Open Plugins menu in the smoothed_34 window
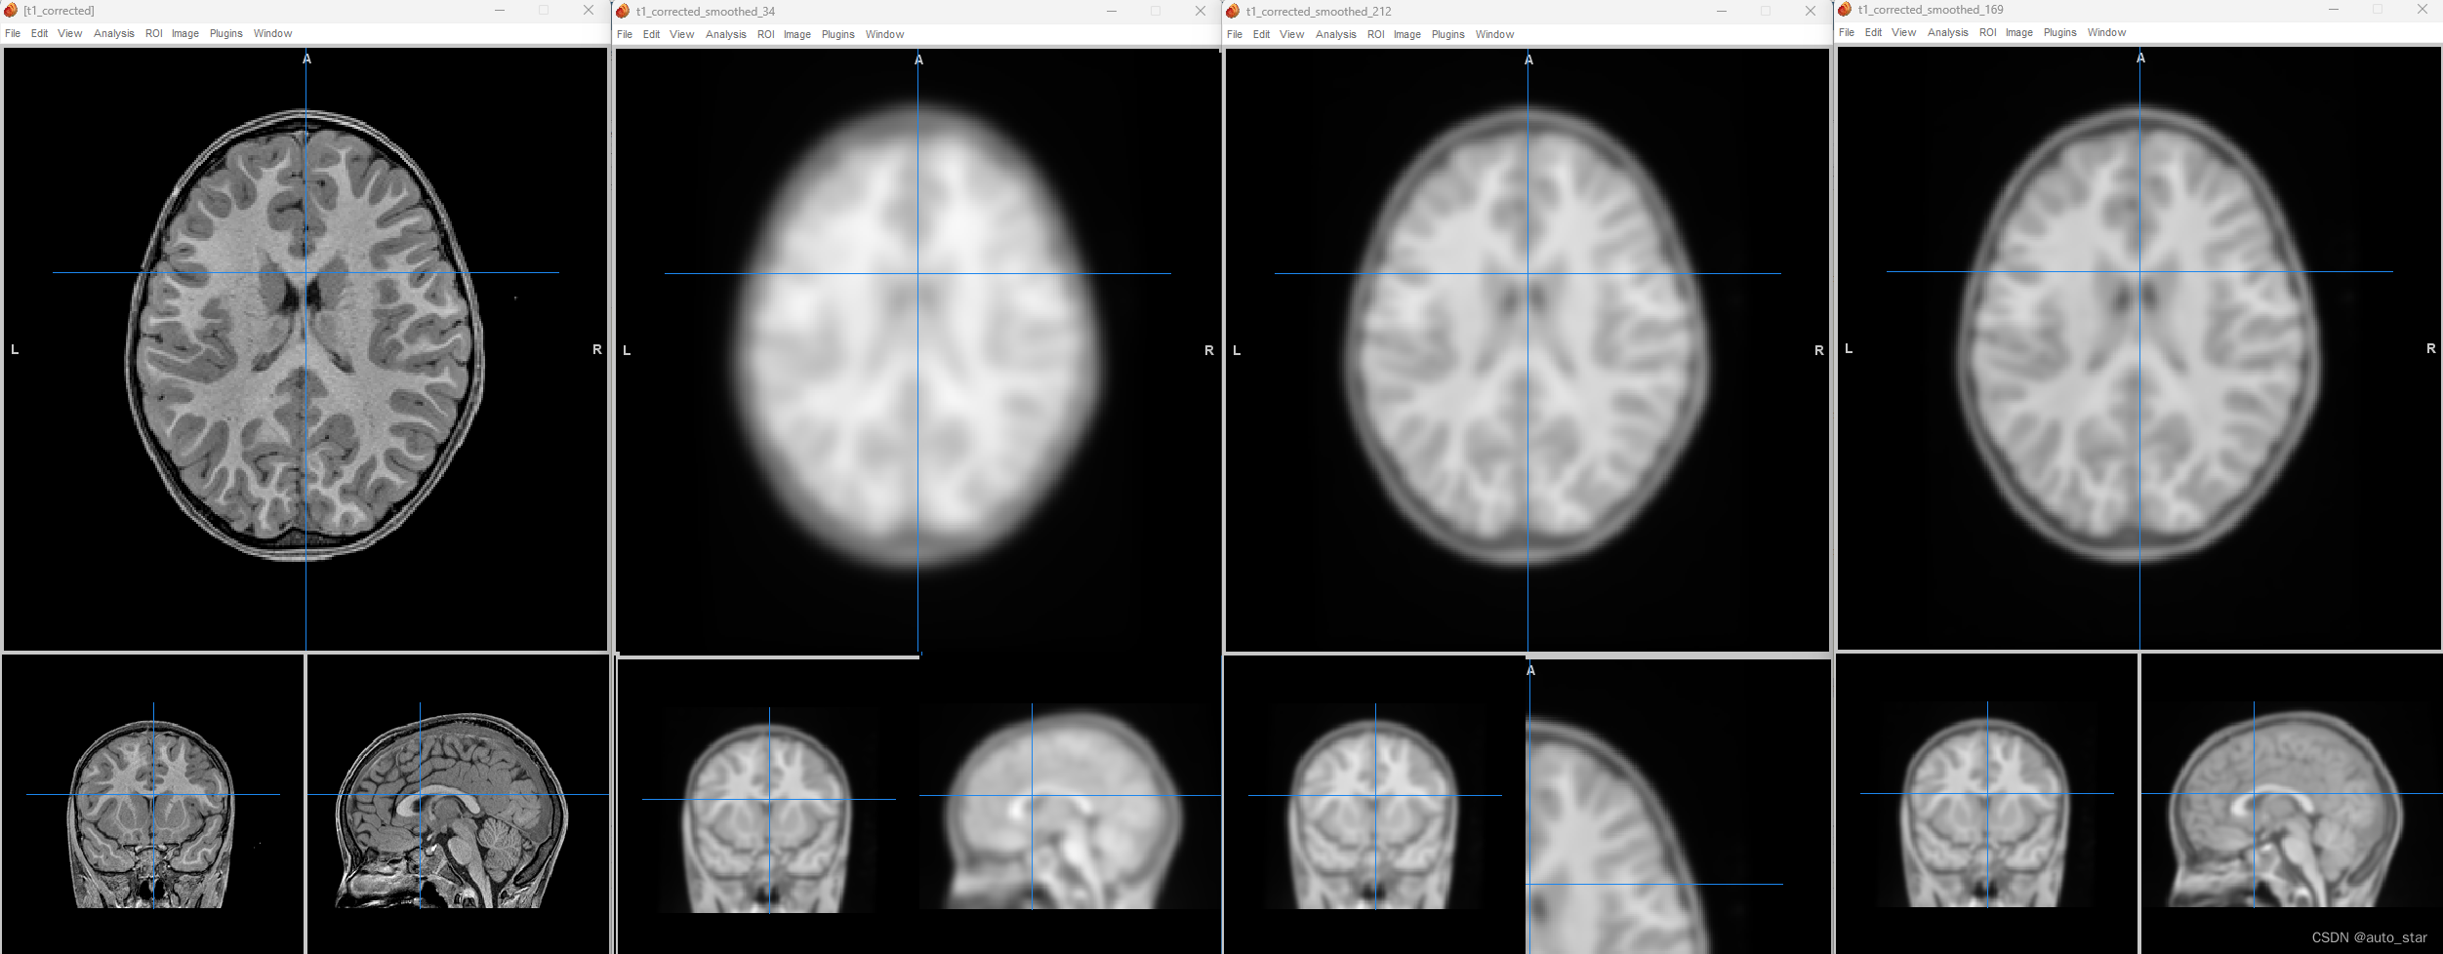Image resolution: width=2443 pixels, height=954 pixels. click(838, 34)
